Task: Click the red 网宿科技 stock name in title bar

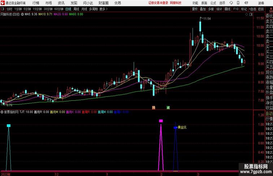Action: pyautogui.click(x=175, y=3)
